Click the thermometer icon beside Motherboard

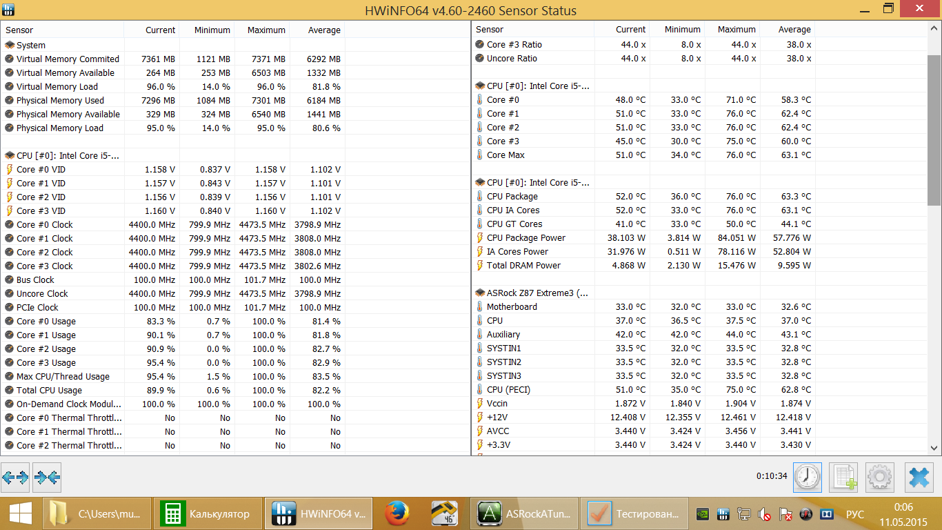tap(480, 307)
